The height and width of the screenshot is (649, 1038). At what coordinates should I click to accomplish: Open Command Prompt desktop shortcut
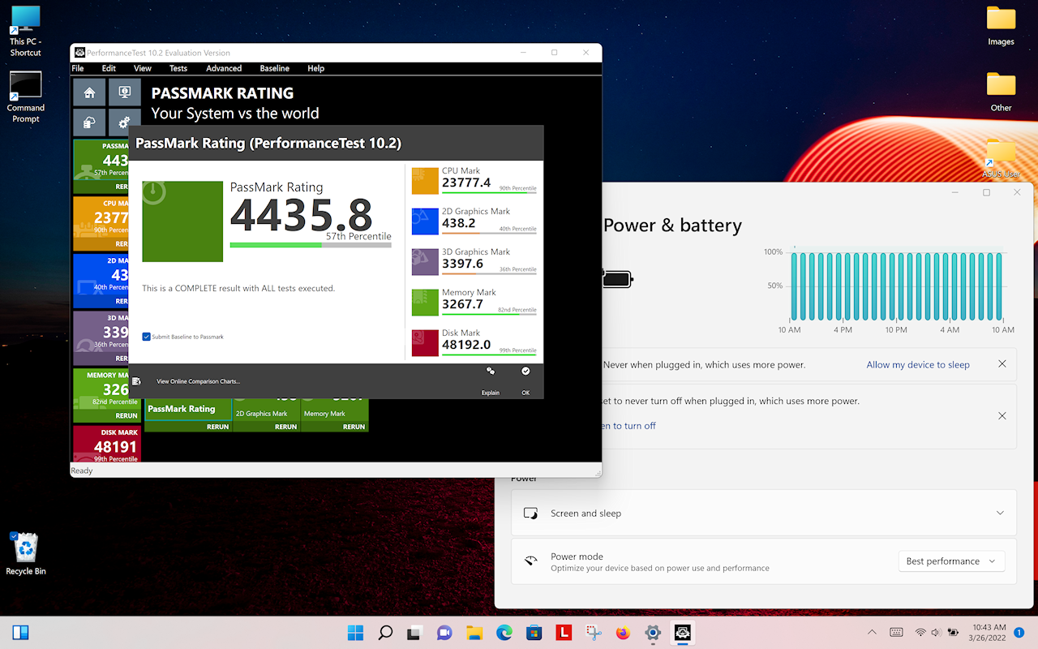click(26, 97)
